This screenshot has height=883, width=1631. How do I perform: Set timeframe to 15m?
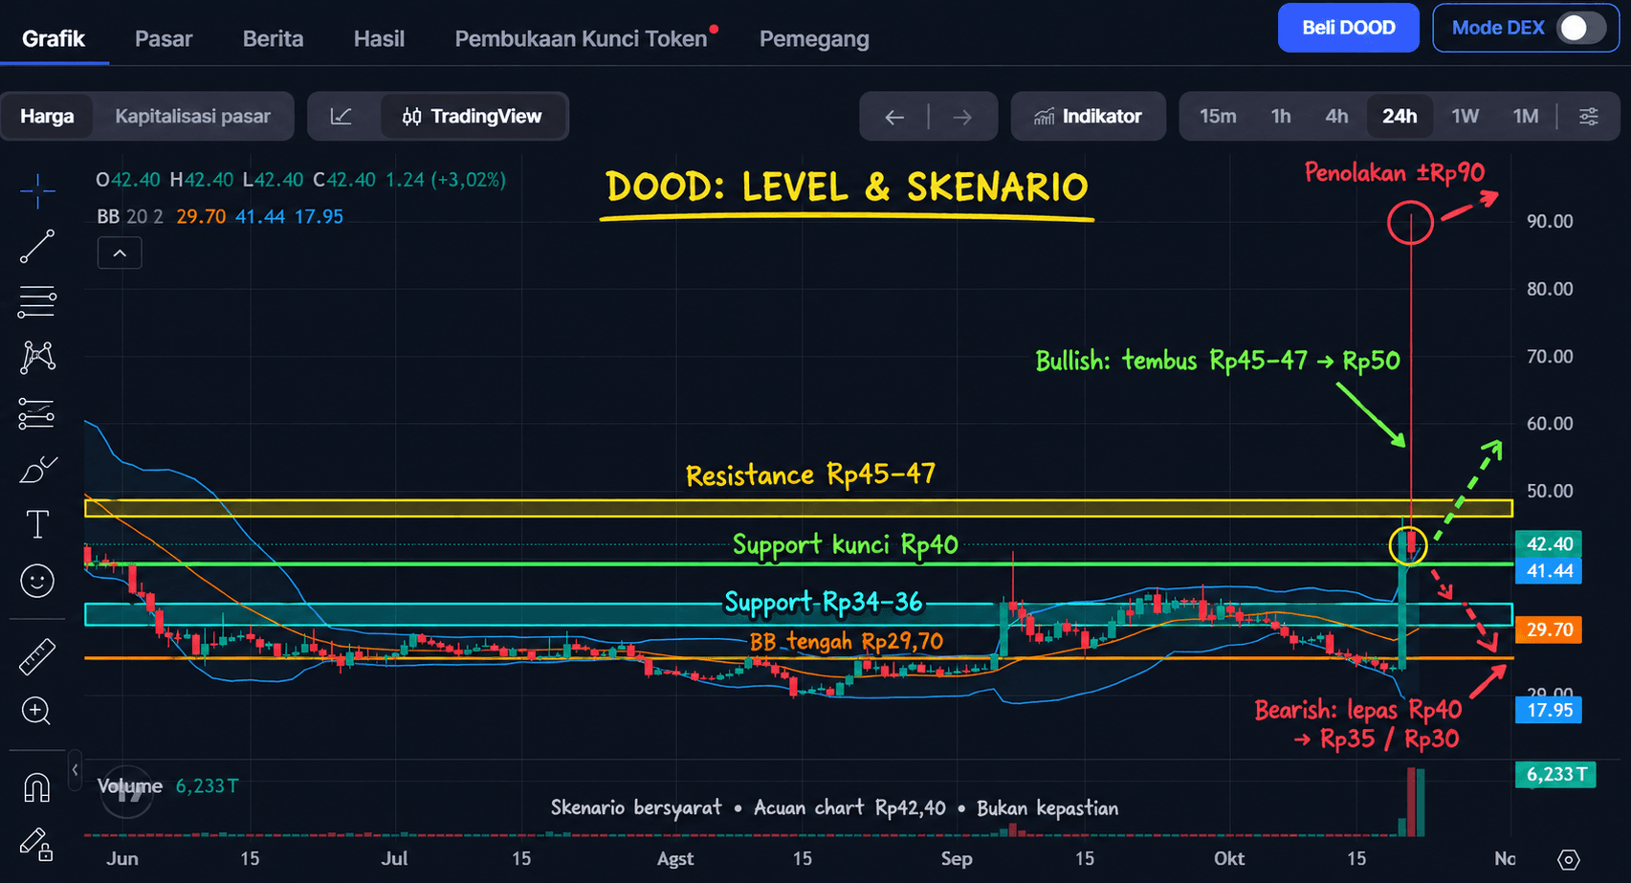(x=1218, y=117)
